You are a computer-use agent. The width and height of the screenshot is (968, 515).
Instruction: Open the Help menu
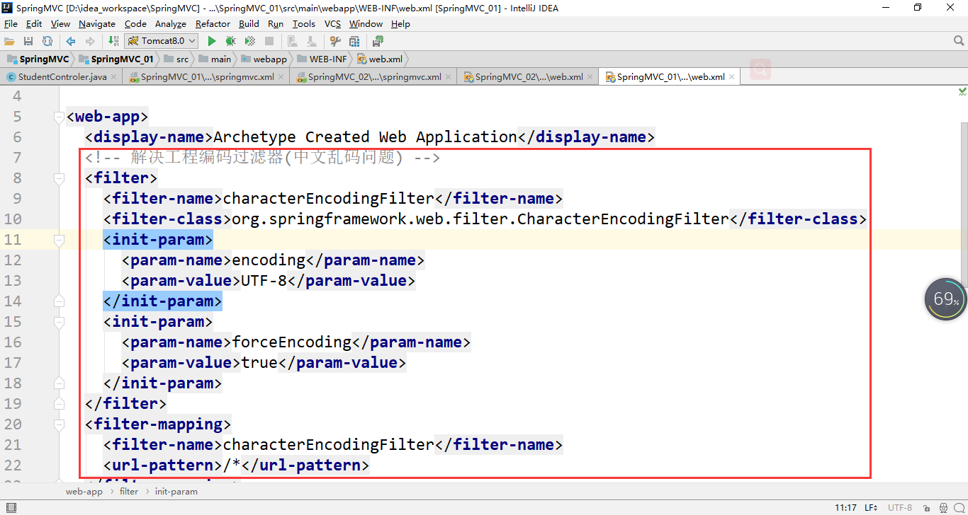tap(400, 23)
